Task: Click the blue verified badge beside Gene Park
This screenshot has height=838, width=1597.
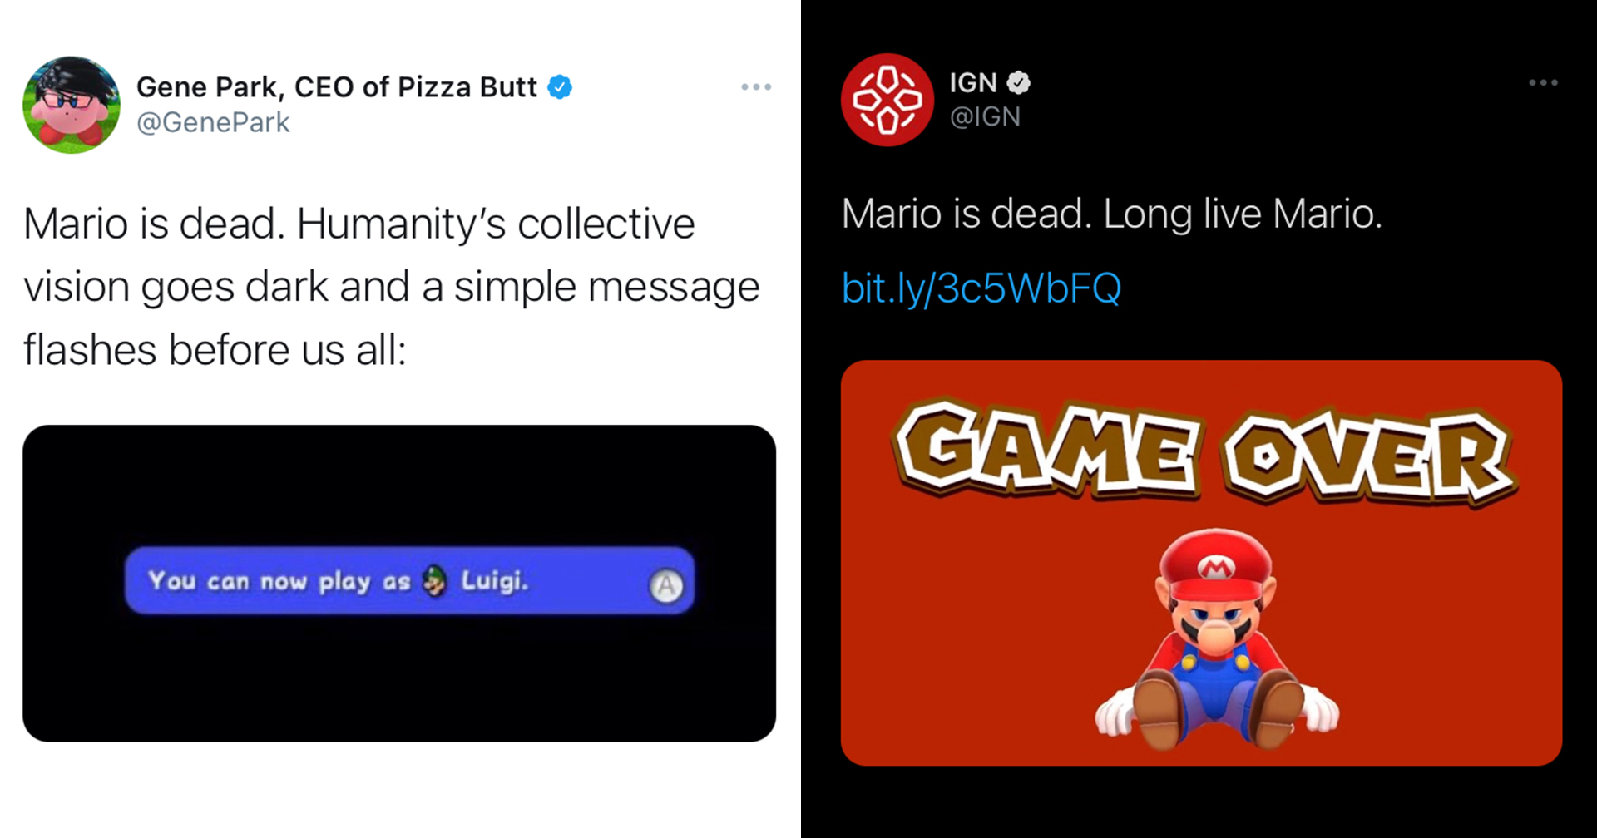Action: 560,86
